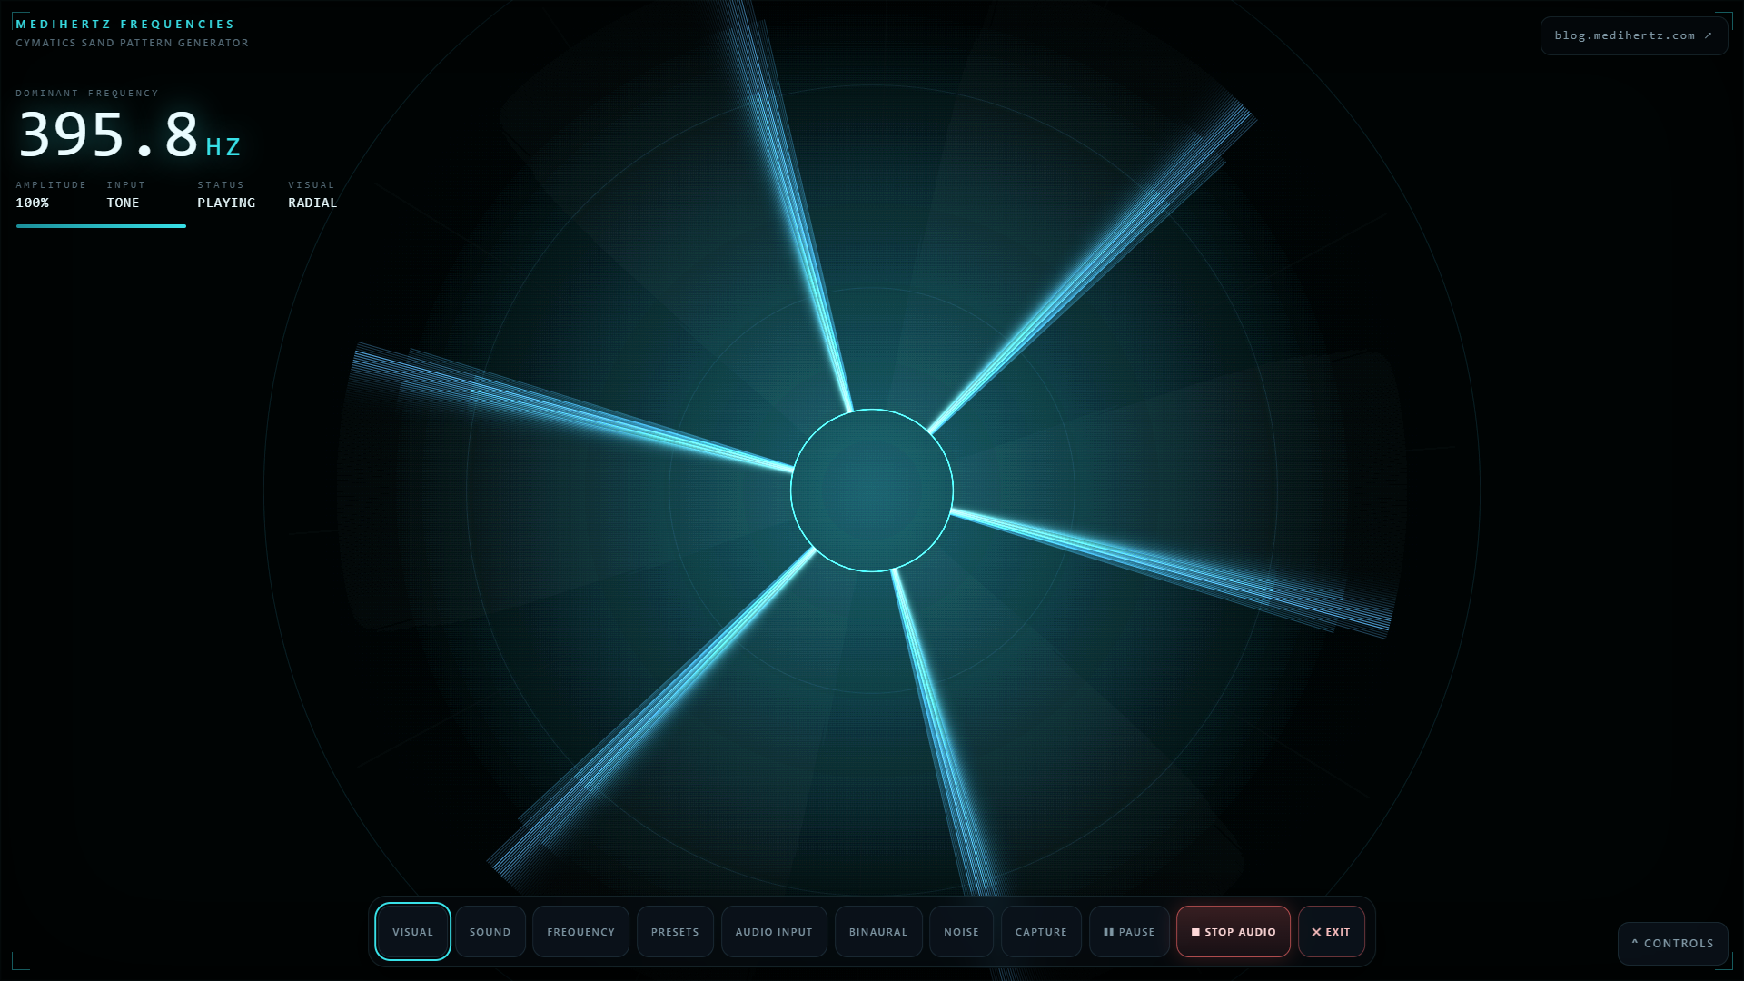Click the Cymatics Sand Pattern Generator subtitle
This screenshot has height=981, width=1744.
pyautogui.click(x=132, y=43)
